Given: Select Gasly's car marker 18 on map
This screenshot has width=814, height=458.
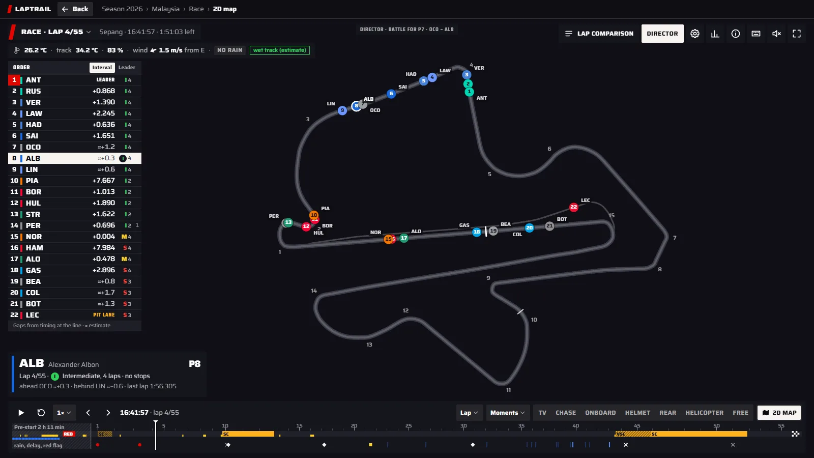Looking at the screenshot, I should point(477,232).
